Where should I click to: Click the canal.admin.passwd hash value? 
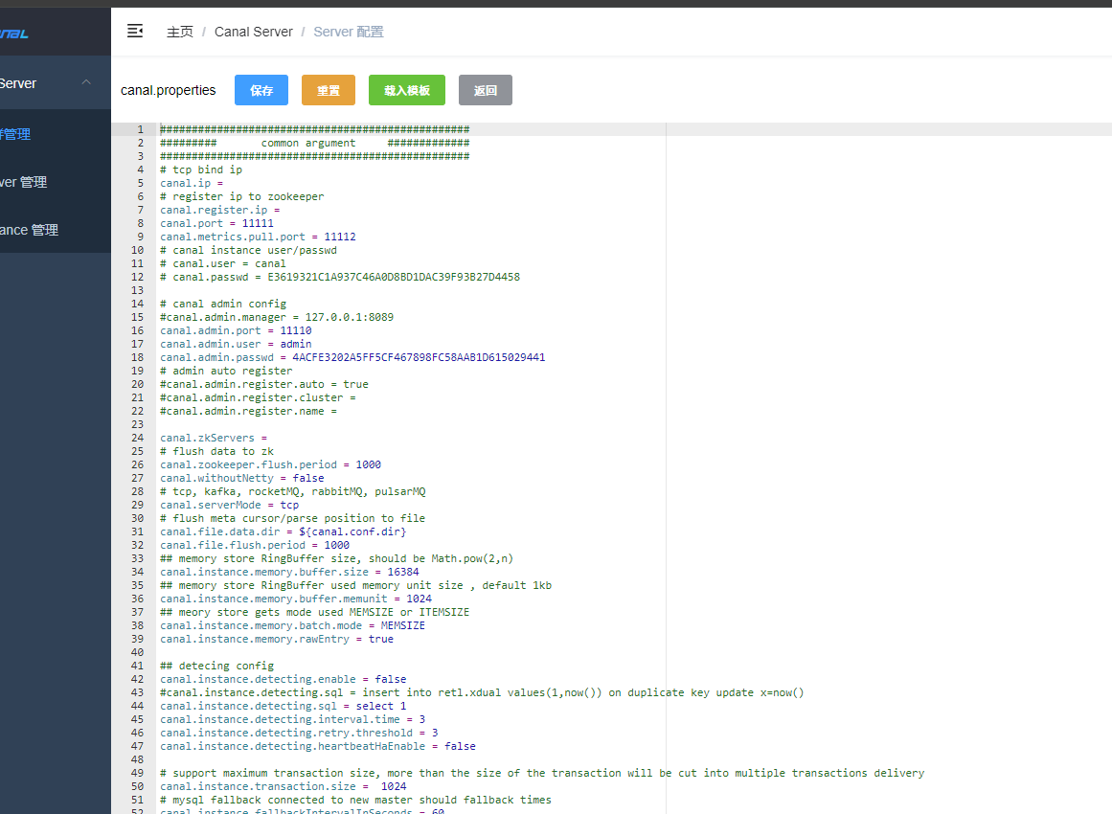click(419, 357)
